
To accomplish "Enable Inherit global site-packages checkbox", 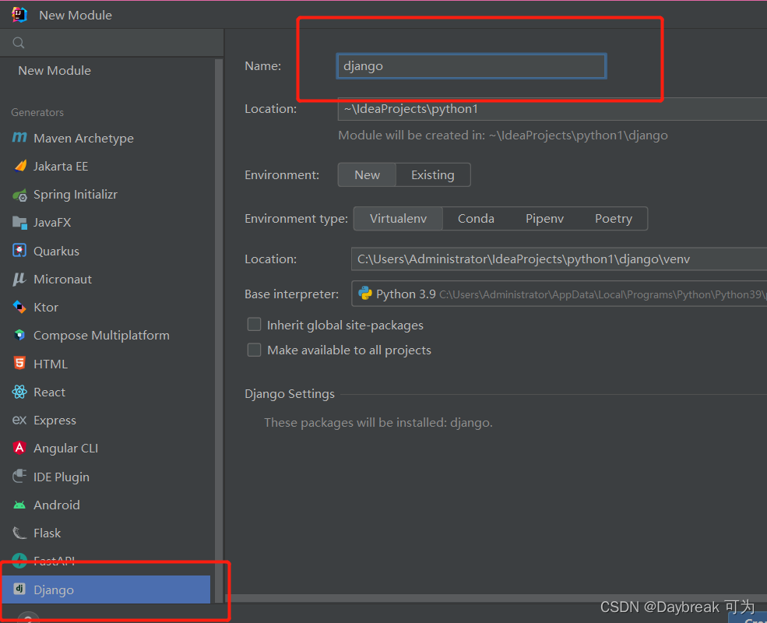I will (254, 325).
